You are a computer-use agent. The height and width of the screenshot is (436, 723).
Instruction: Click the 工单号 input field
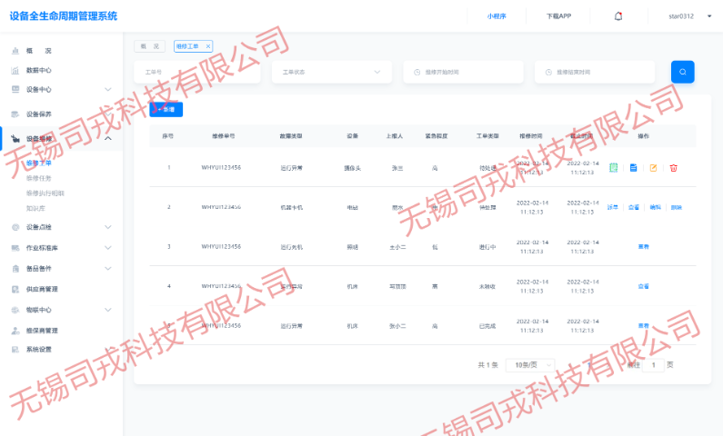196,72
